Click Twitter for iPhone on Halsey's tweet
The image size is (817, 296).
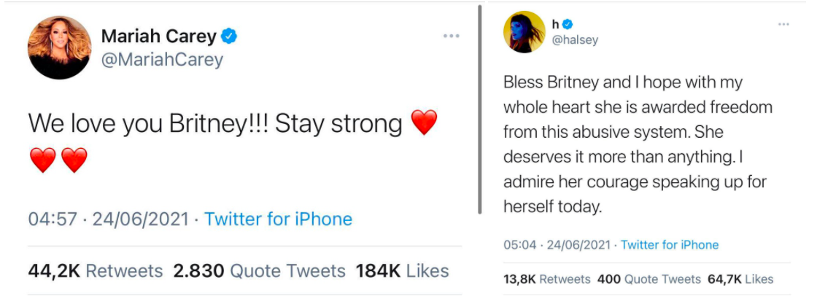pos(669,245)
